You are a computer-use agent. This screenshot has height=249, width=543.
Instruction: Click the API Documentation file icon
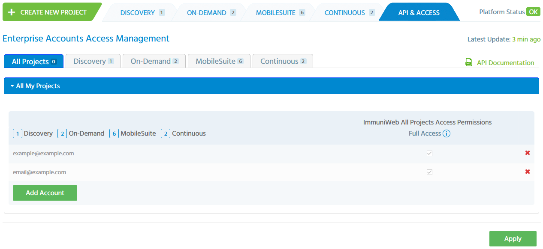click(x=469, y=62)
